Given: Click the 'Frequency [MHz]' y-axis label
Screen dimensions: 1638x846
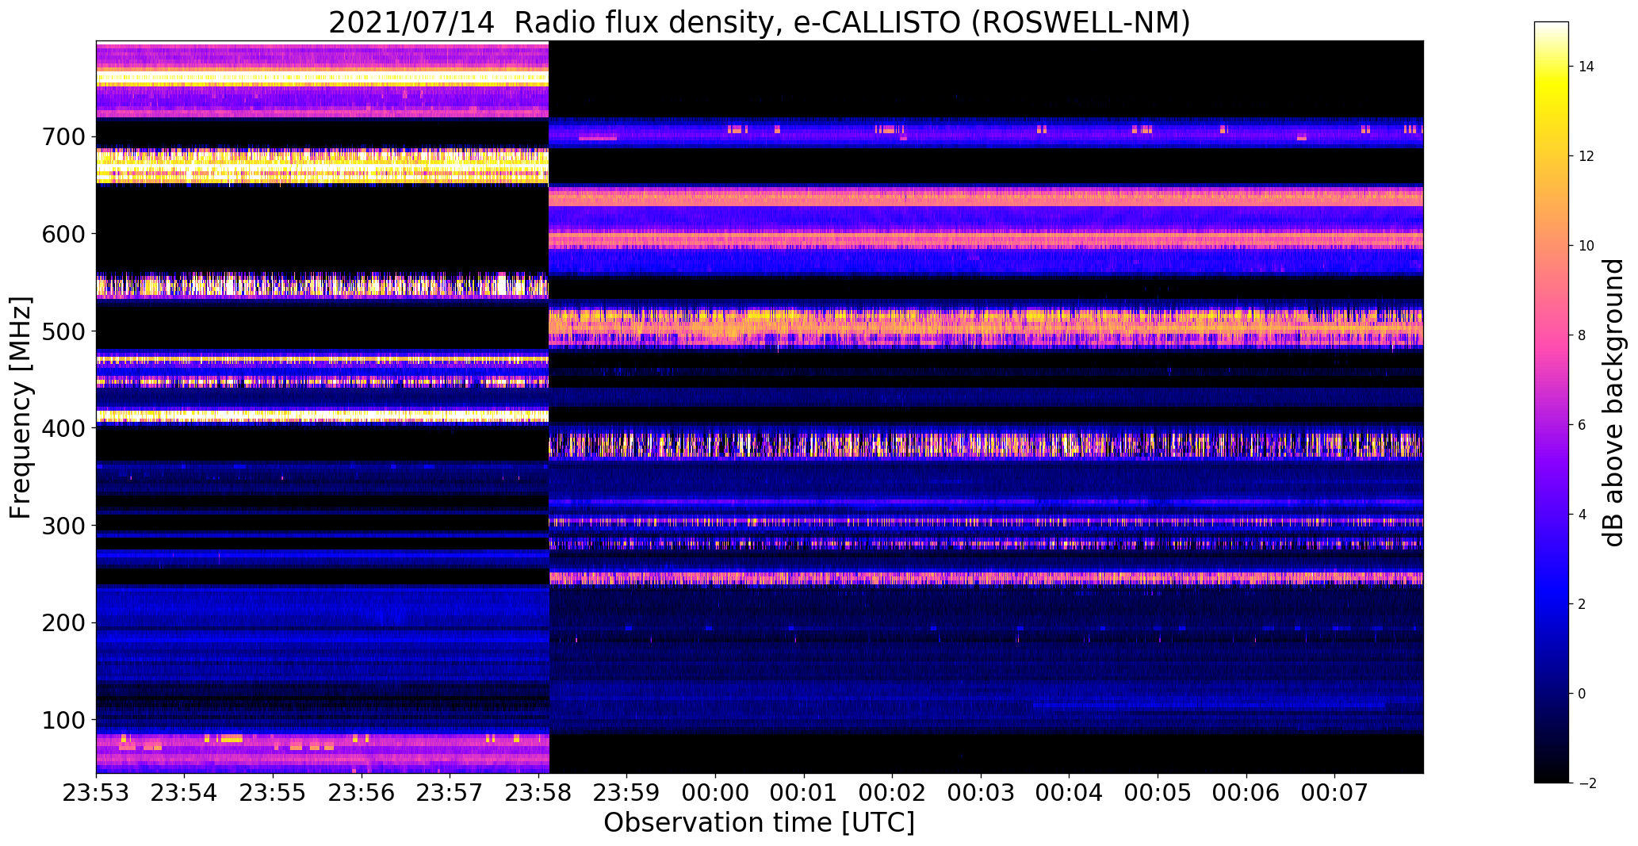Looking at the screenshot, I should tap(21, 408).
